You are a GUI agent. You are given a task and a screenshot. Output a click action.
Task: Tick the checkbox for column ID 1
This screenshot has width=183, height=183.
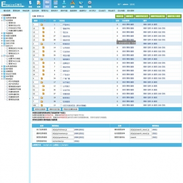(61, 24)
